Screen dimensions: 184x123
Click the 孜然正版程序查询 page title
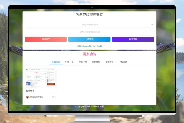click(89, 15)
